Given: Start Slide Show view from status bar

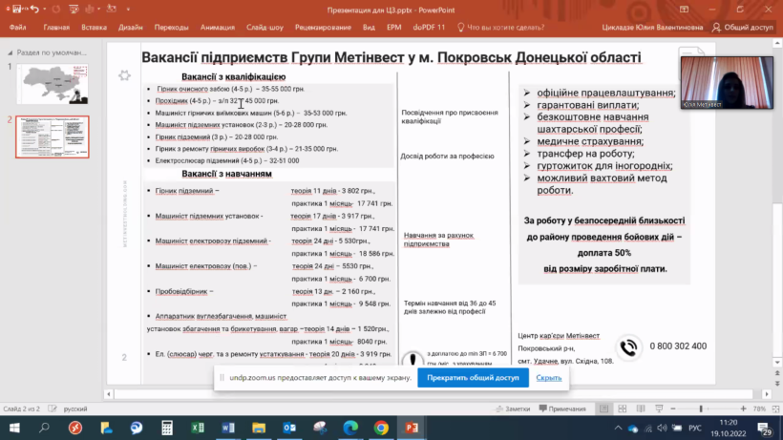Looking at the screenshot, I should tap(659, 409).
